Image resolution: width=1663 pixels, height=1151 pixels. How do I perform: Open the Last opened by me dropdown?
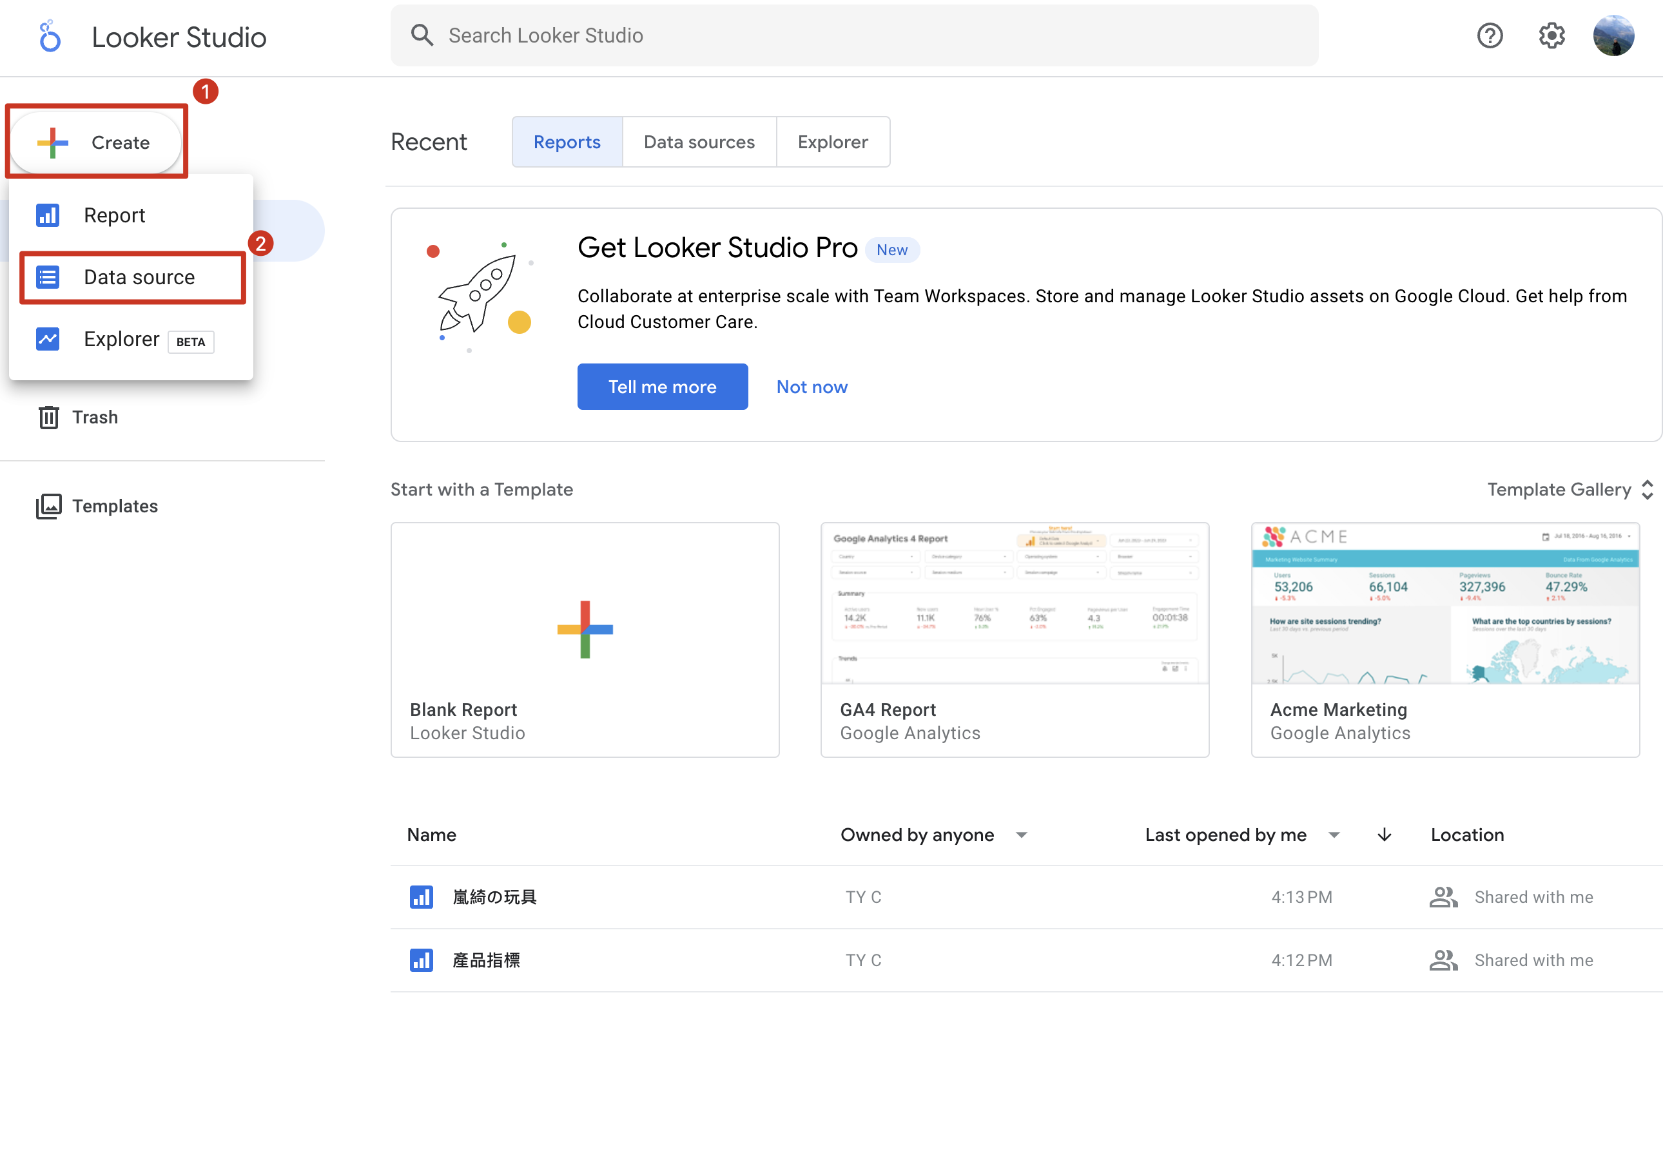pyautogui.click(x=1242, y=835)
